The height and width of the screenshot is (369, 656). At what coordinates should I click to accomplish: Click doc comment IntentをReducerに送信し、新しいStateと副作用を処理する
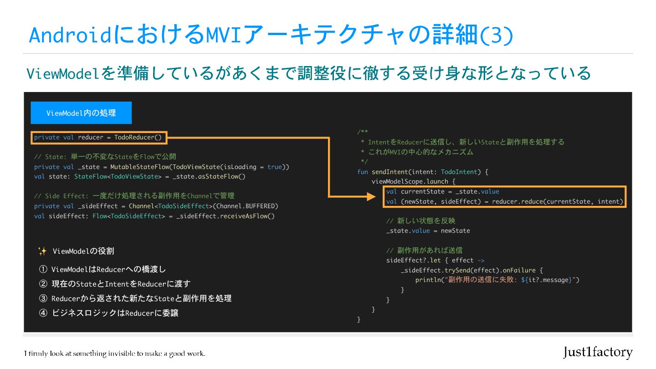tap(463, 142)
